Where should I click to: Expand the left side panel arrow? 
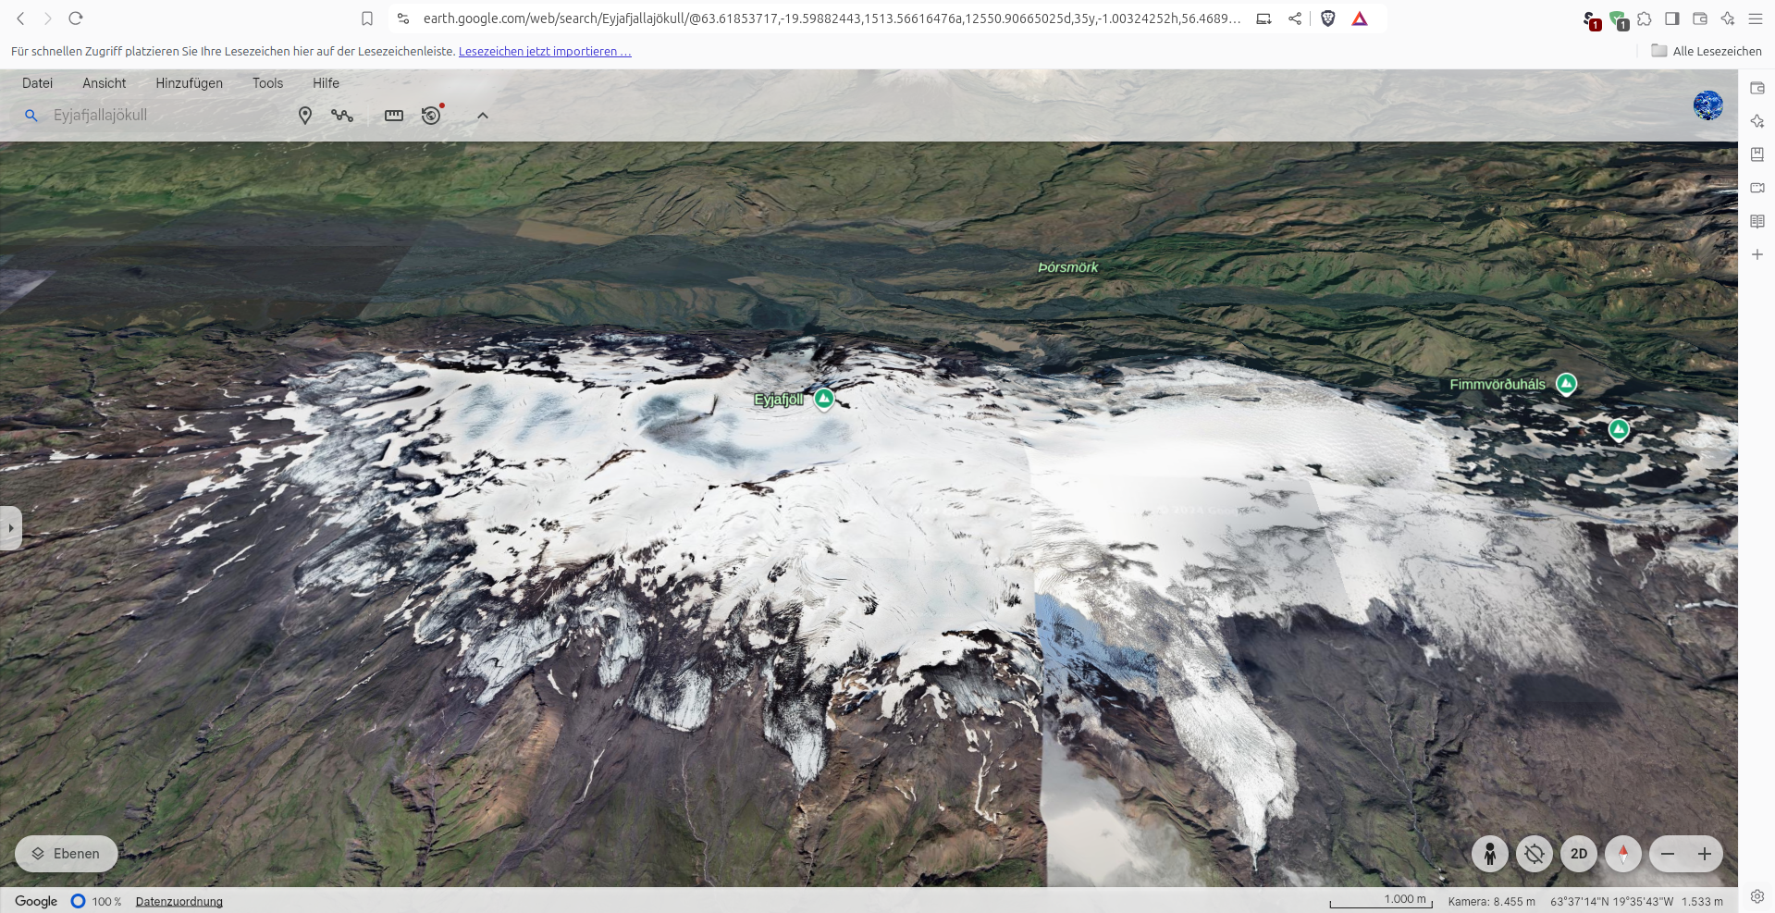(10, 528)
